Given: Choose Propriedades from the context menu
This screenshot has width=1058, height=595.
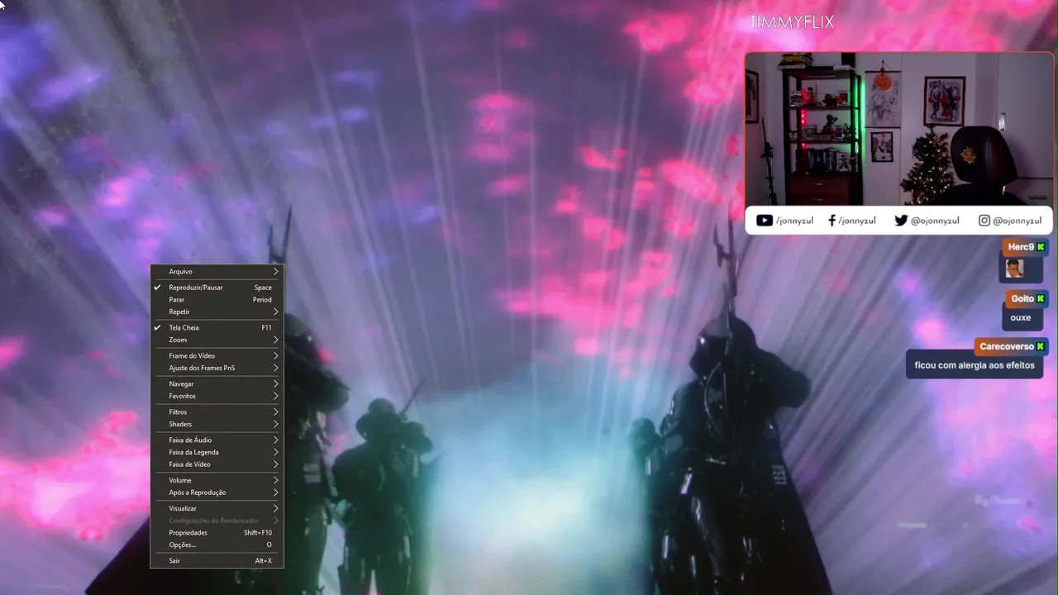Looking at the screenshot, I should click(x=217, y=532).
